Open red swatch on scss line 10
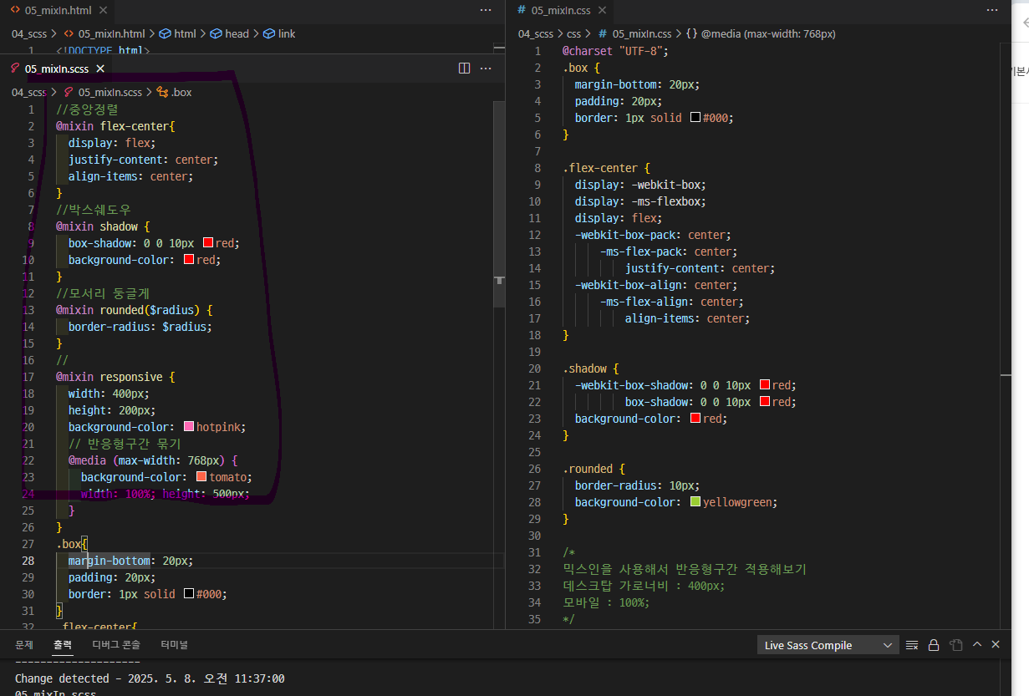Image resolution: width=1029 pixels, height=696 pixels. click(x=189, y=260)
